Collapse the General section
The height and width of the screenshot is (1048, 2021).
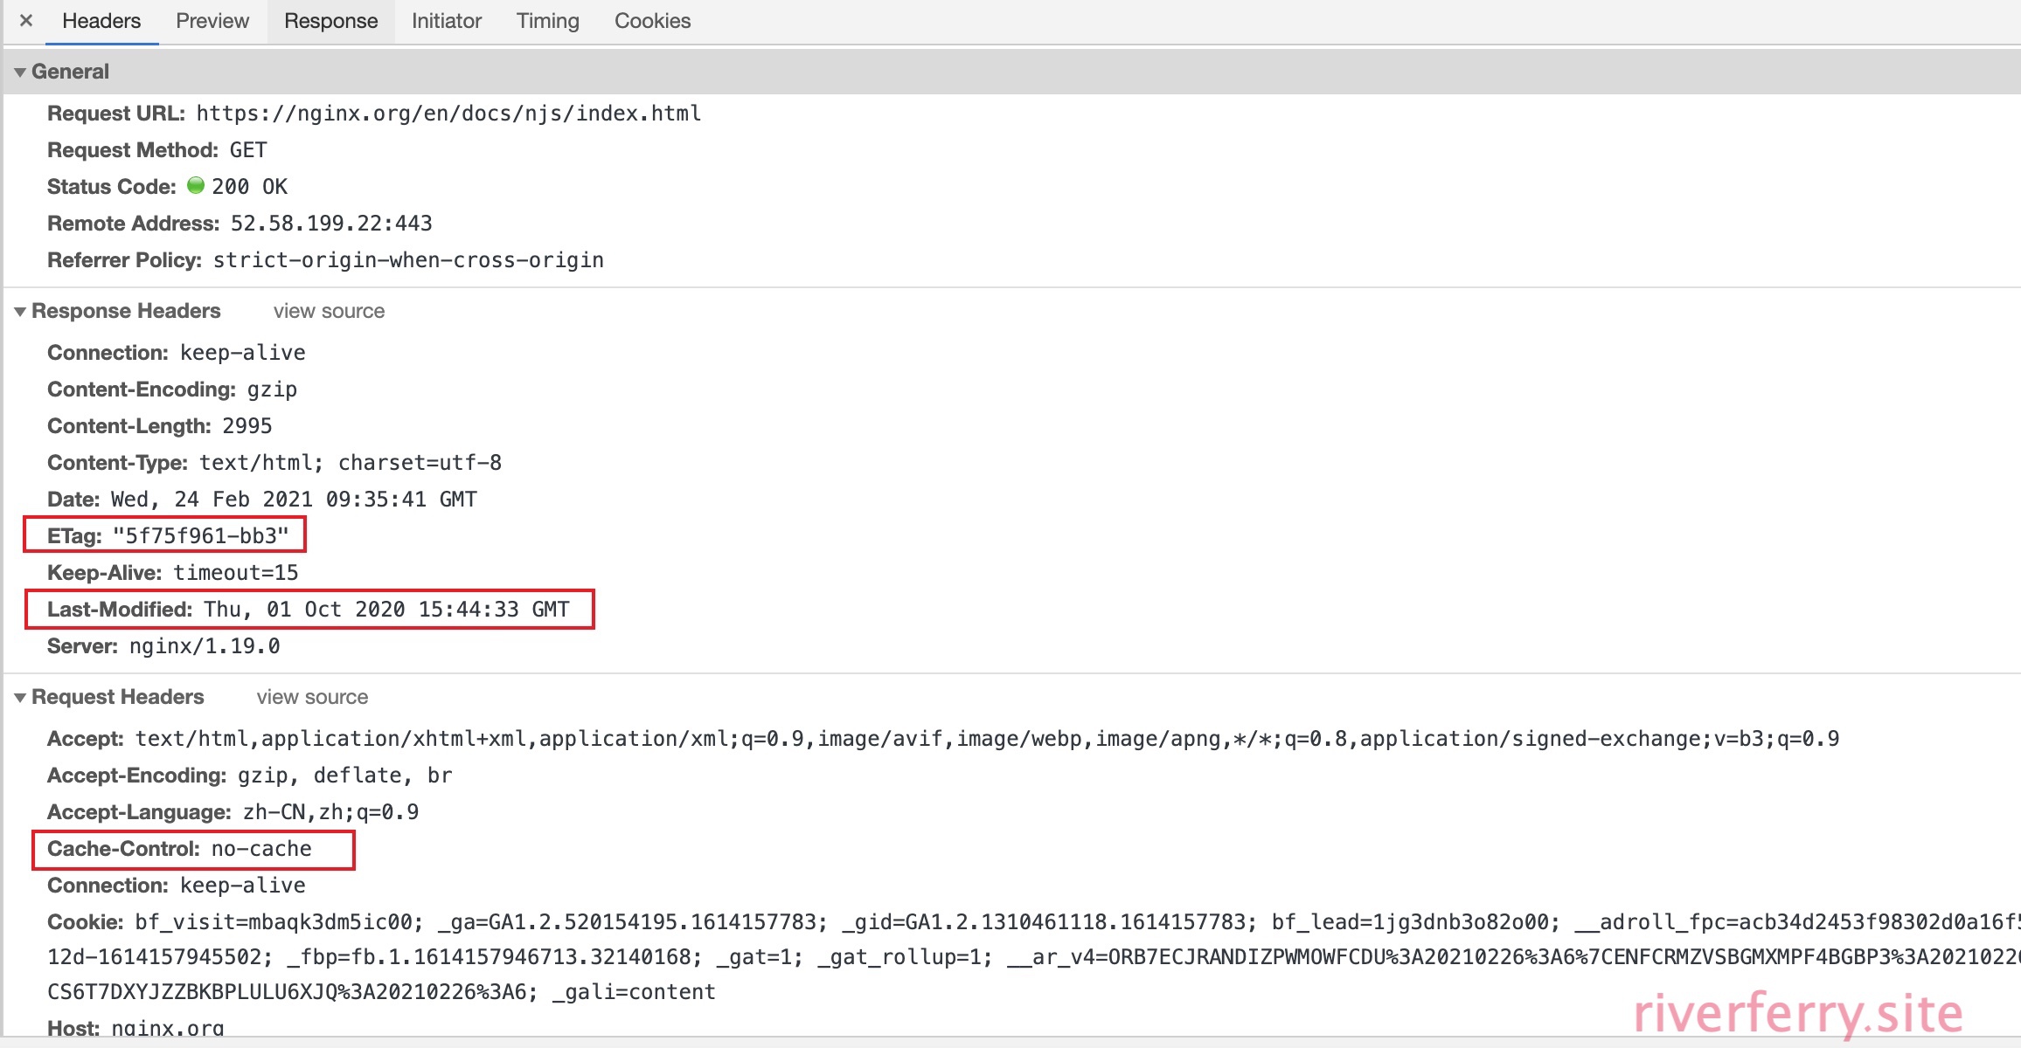[20, 72]
